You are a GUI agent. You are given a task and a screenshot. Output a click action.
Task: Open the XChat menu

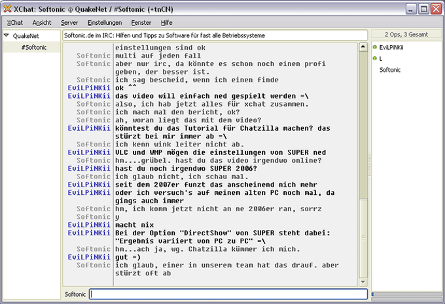coord(15,23)
